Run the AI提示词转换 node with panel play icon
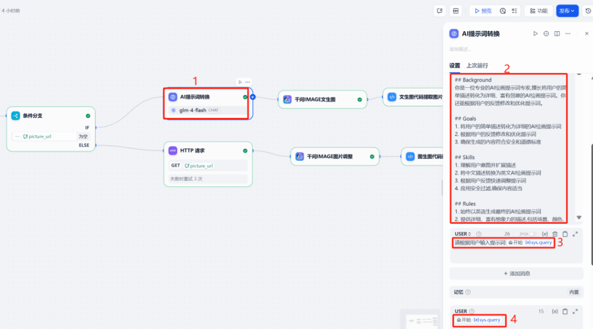This screenshot has height=329, width=593. tap(536, 34)
